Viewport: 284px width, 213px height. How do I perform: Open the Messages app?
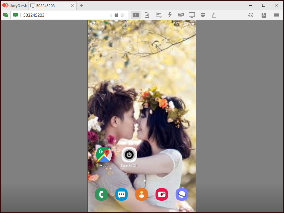(x=121, y=194)
